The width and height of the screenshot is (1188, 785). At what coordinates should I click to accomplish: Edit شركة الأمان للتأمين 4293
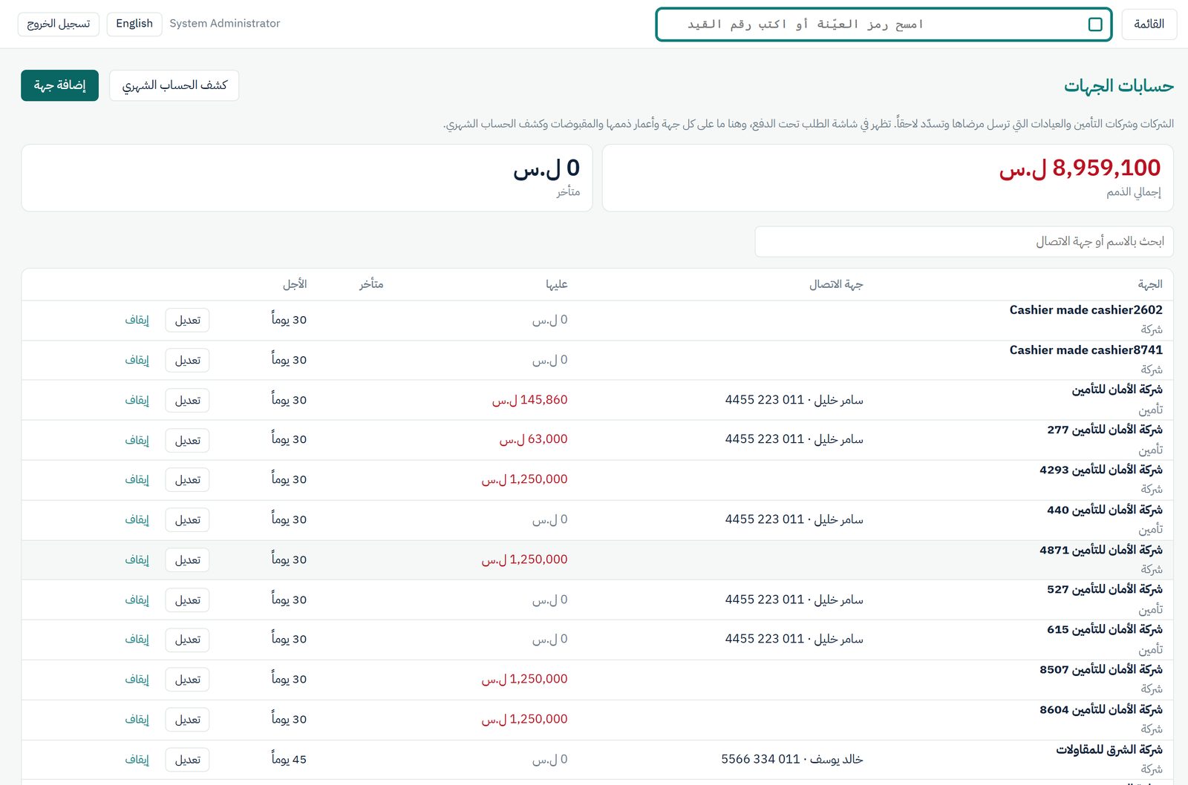[x=187, y=480]
